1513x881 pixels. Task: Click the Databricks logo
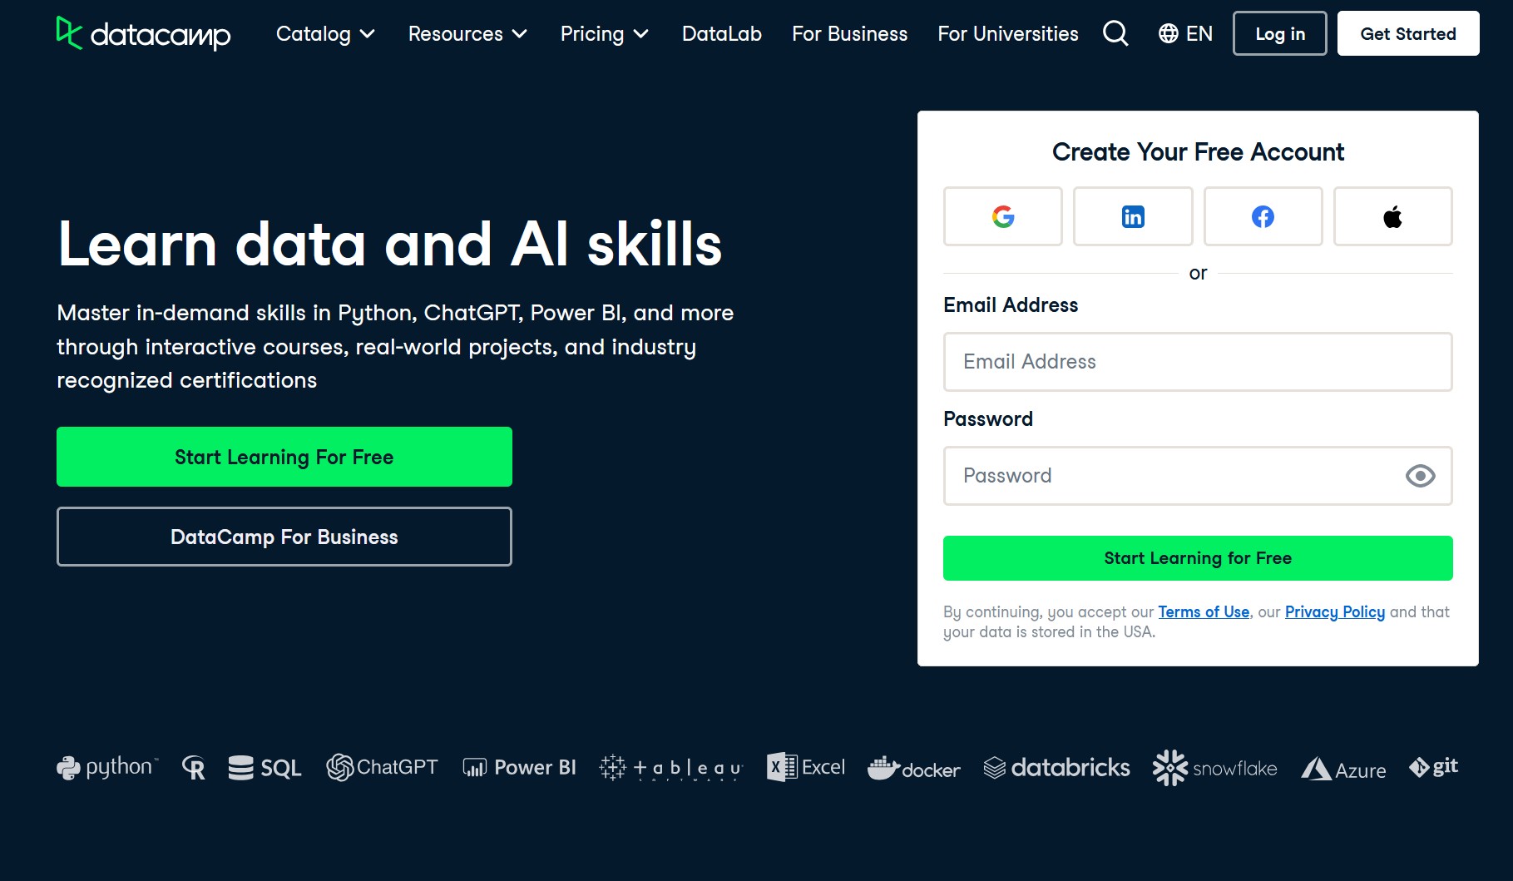[1056, 767]
